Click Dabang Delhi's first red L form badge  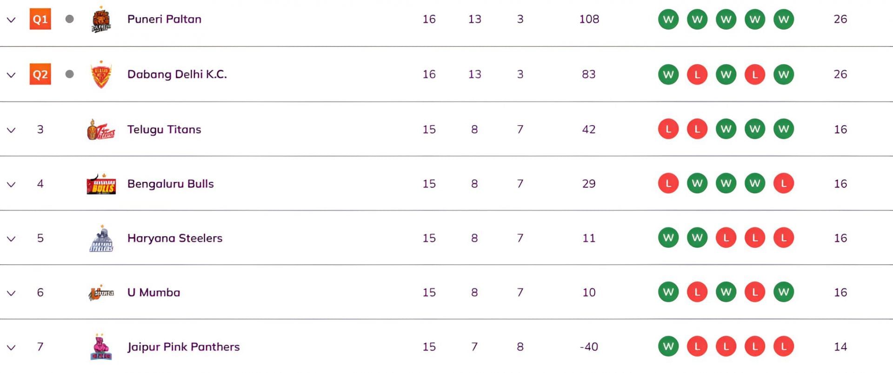pos(697,74)
